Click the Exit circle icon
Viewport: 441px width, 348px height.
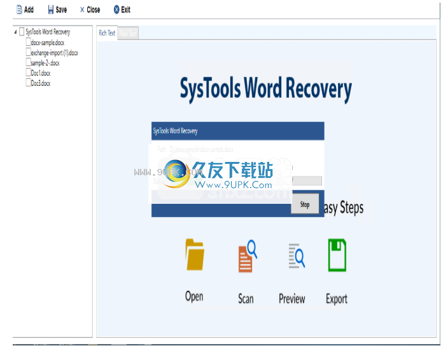[x=116, y=10]
